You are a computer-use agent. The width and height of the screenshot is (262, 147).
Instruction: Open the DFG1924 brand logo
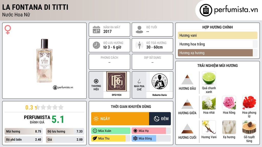[x=117, y=81]
